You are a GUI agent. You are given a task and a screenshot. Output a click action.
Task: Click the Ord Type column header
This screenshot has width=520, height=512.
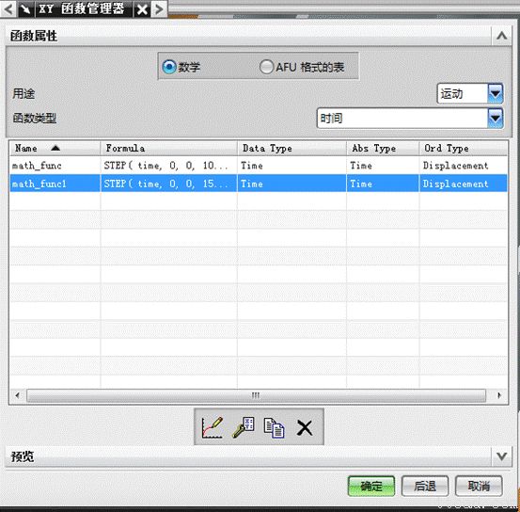pos(464,148)
